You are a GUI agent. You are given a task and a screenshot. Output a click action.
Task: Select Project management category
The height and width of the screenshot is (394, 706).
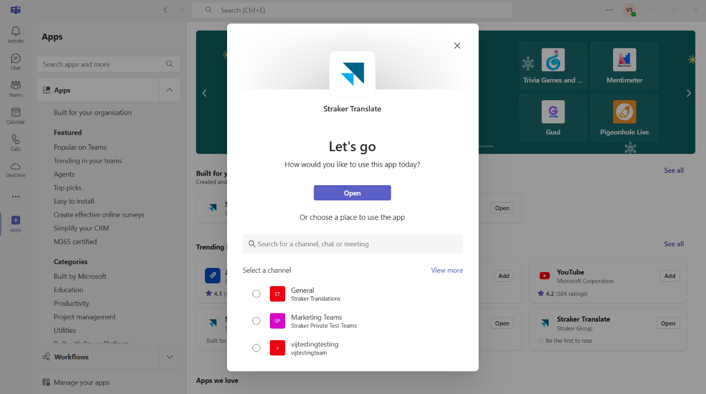(x=85, y=317)
